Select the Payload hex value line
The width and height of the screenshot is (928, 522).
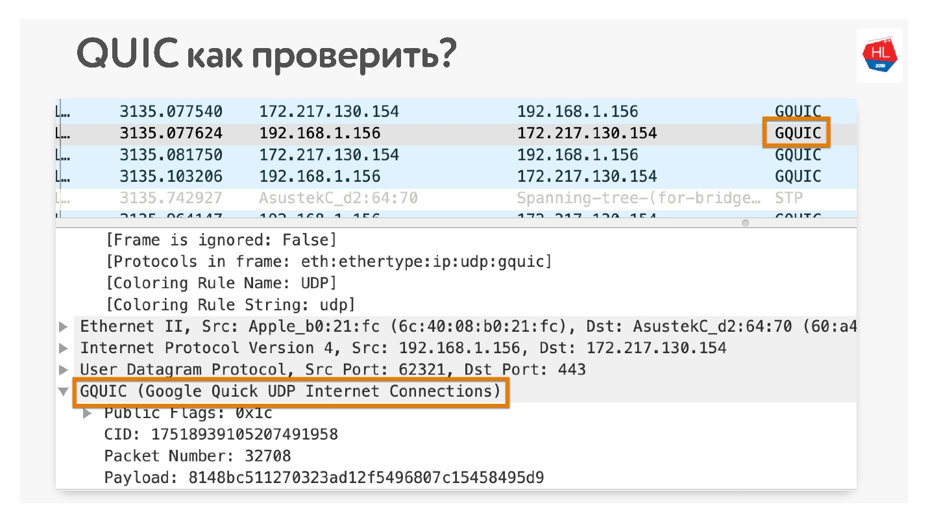tap(324, 478)
